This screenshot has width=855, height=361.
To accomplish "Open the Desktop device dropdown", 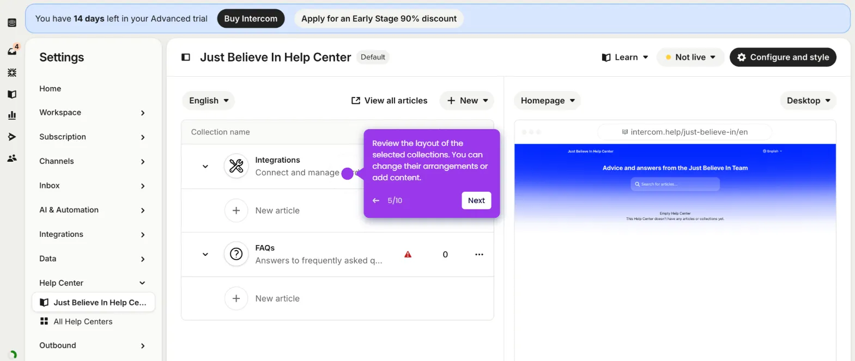I will (x=808, y=101).
